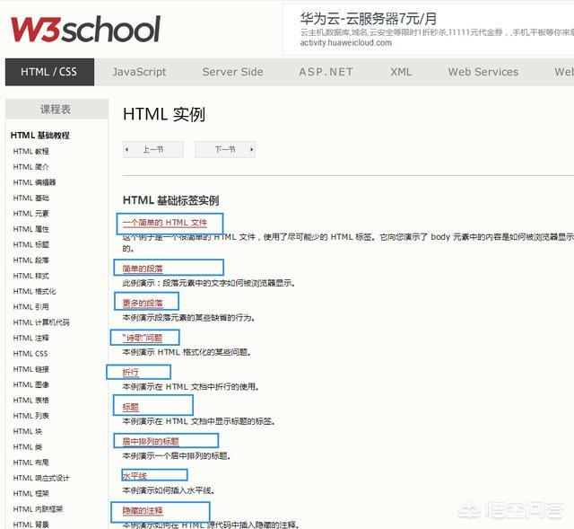Open the XML tab

[401, 72]
